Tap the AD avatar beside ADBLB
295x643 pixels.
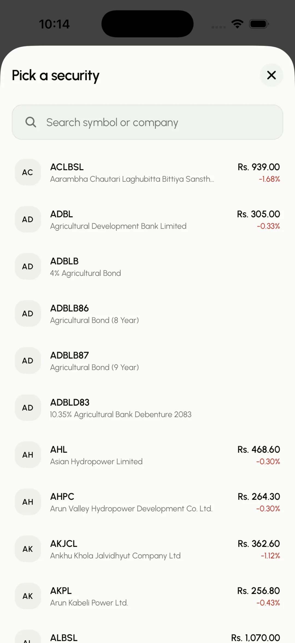28,266
